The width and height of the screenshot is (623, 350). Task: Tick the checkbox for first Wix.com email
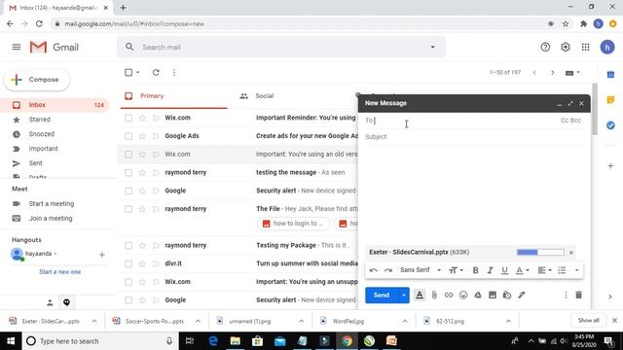pyautogui.click(x=128, y=118)
